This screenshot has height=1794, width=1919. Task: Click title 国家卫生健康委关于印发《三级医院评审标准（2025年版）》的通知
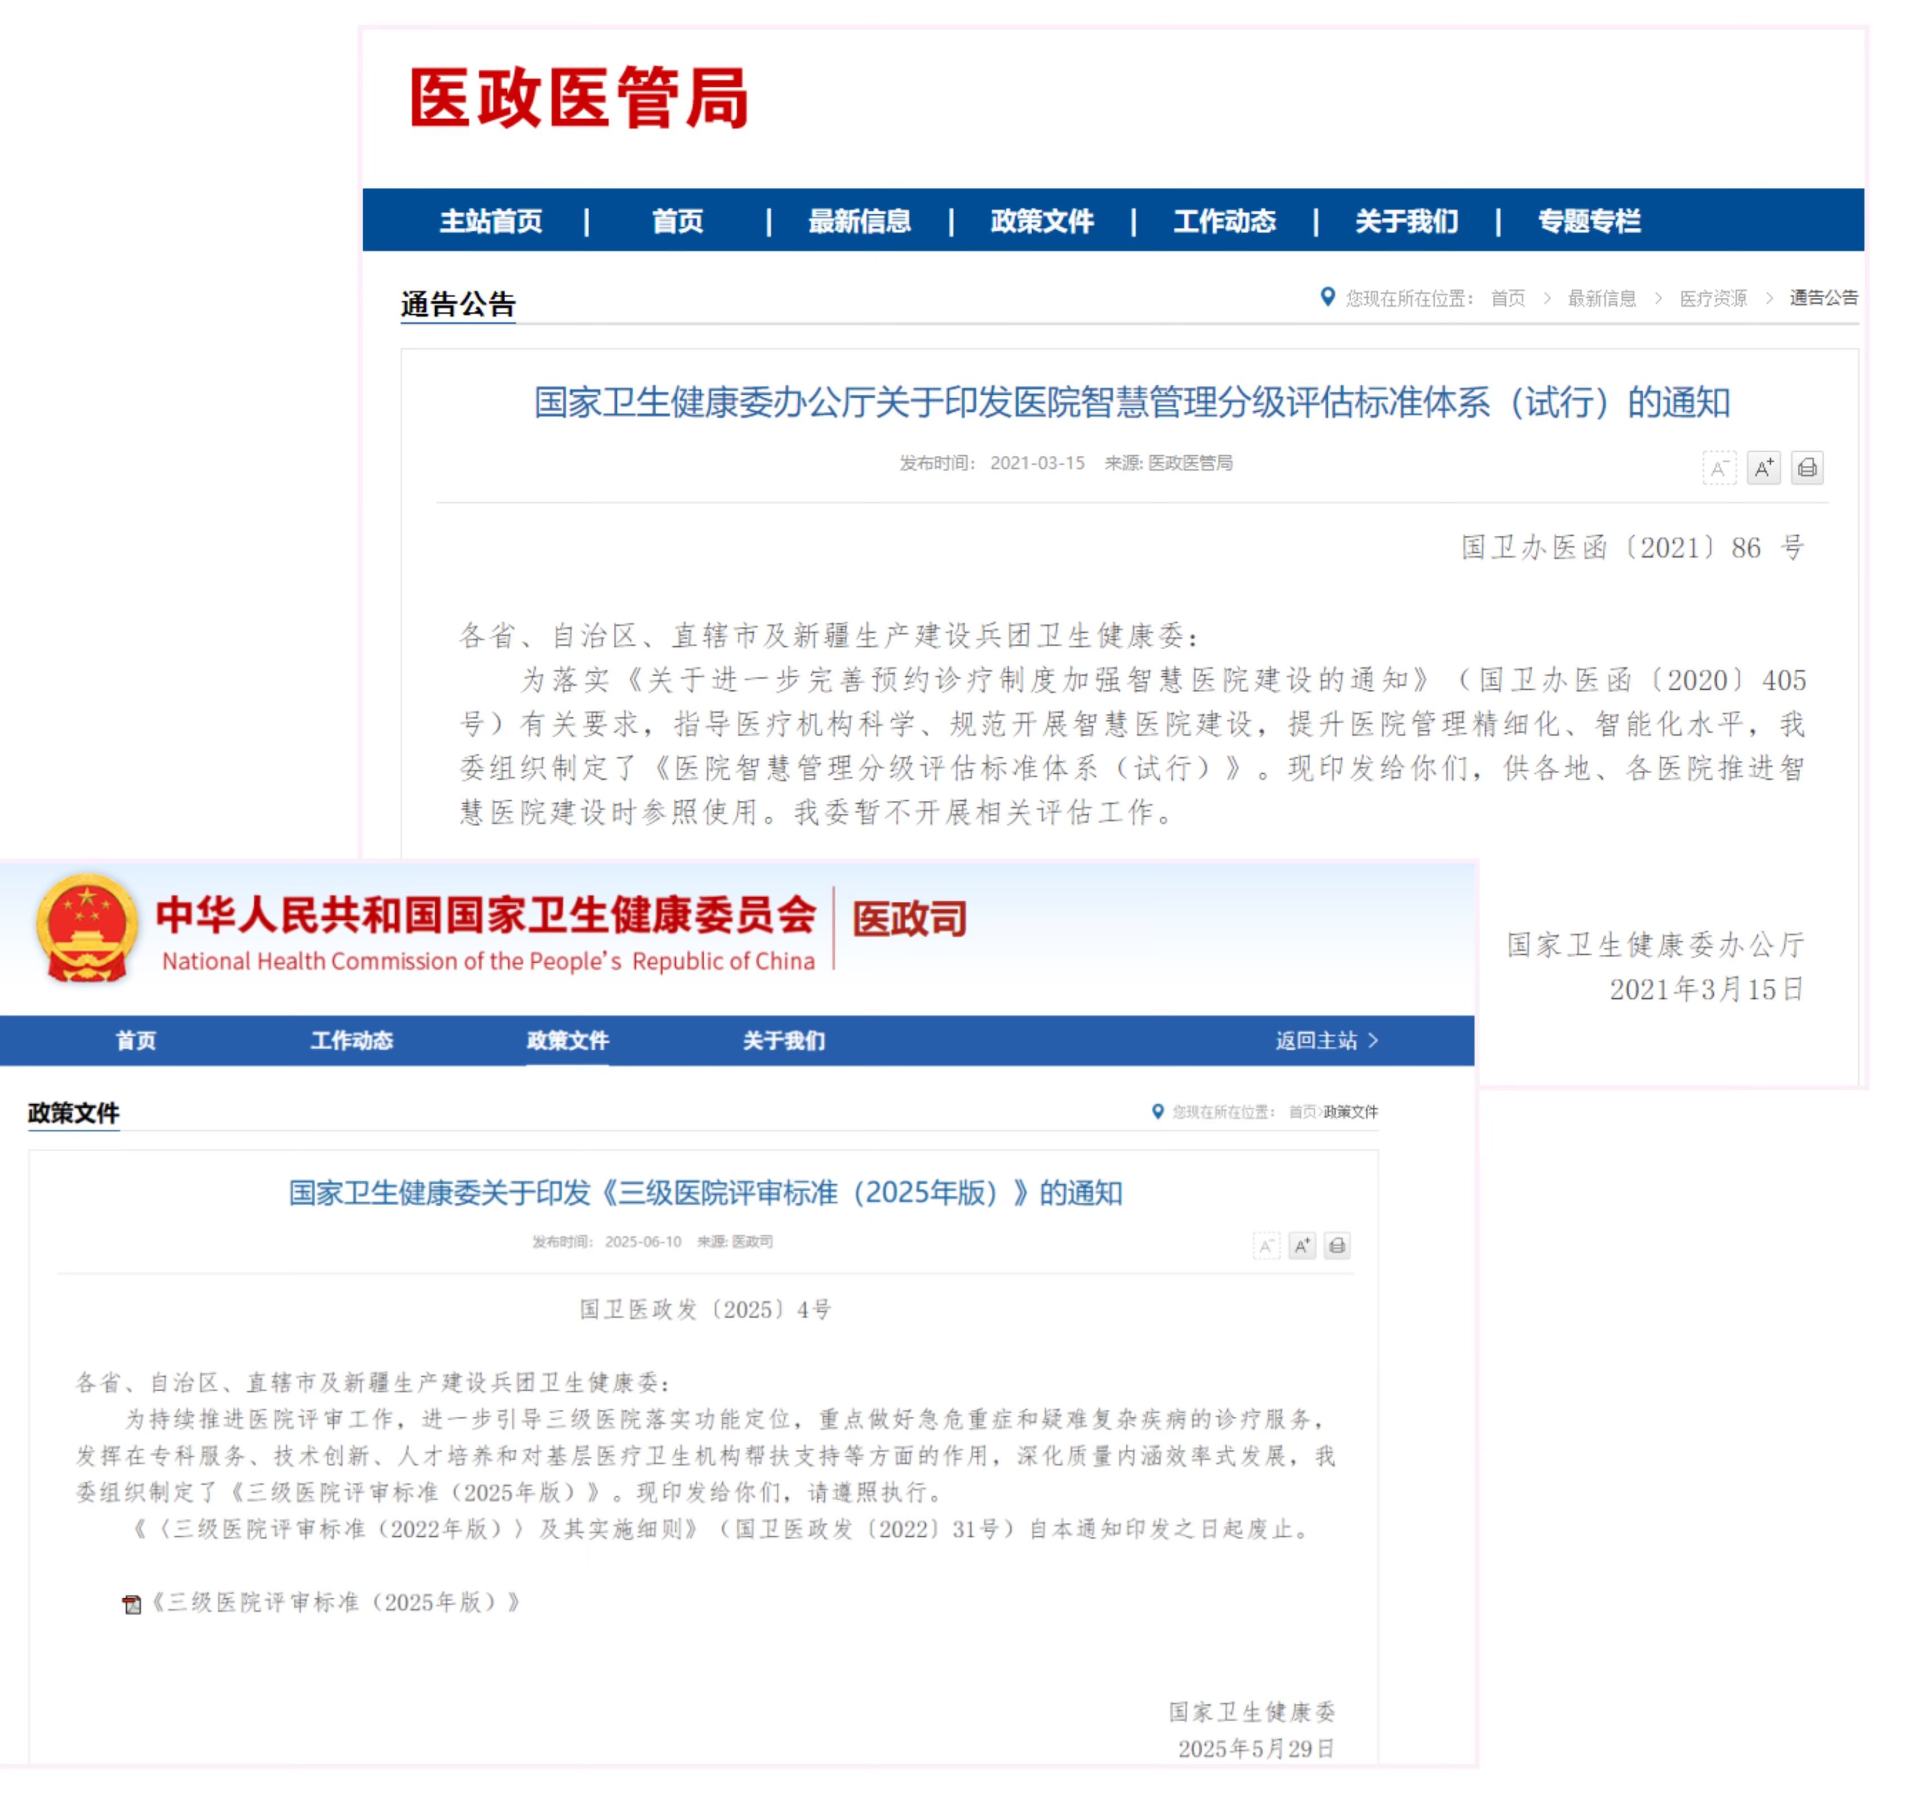tap(706, 1194)
